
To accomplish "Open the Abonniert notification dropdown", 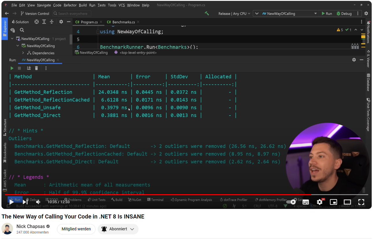I will (118, 229).
